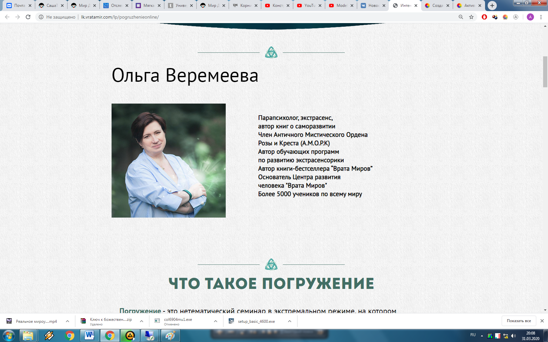
Task: Expand options for col6904mu1.exe download
Action: pos(216,321)
